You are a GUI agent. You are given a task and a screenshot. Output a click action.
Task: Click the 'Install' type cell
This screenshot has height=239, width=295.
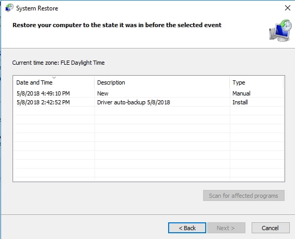coord(240,102)
